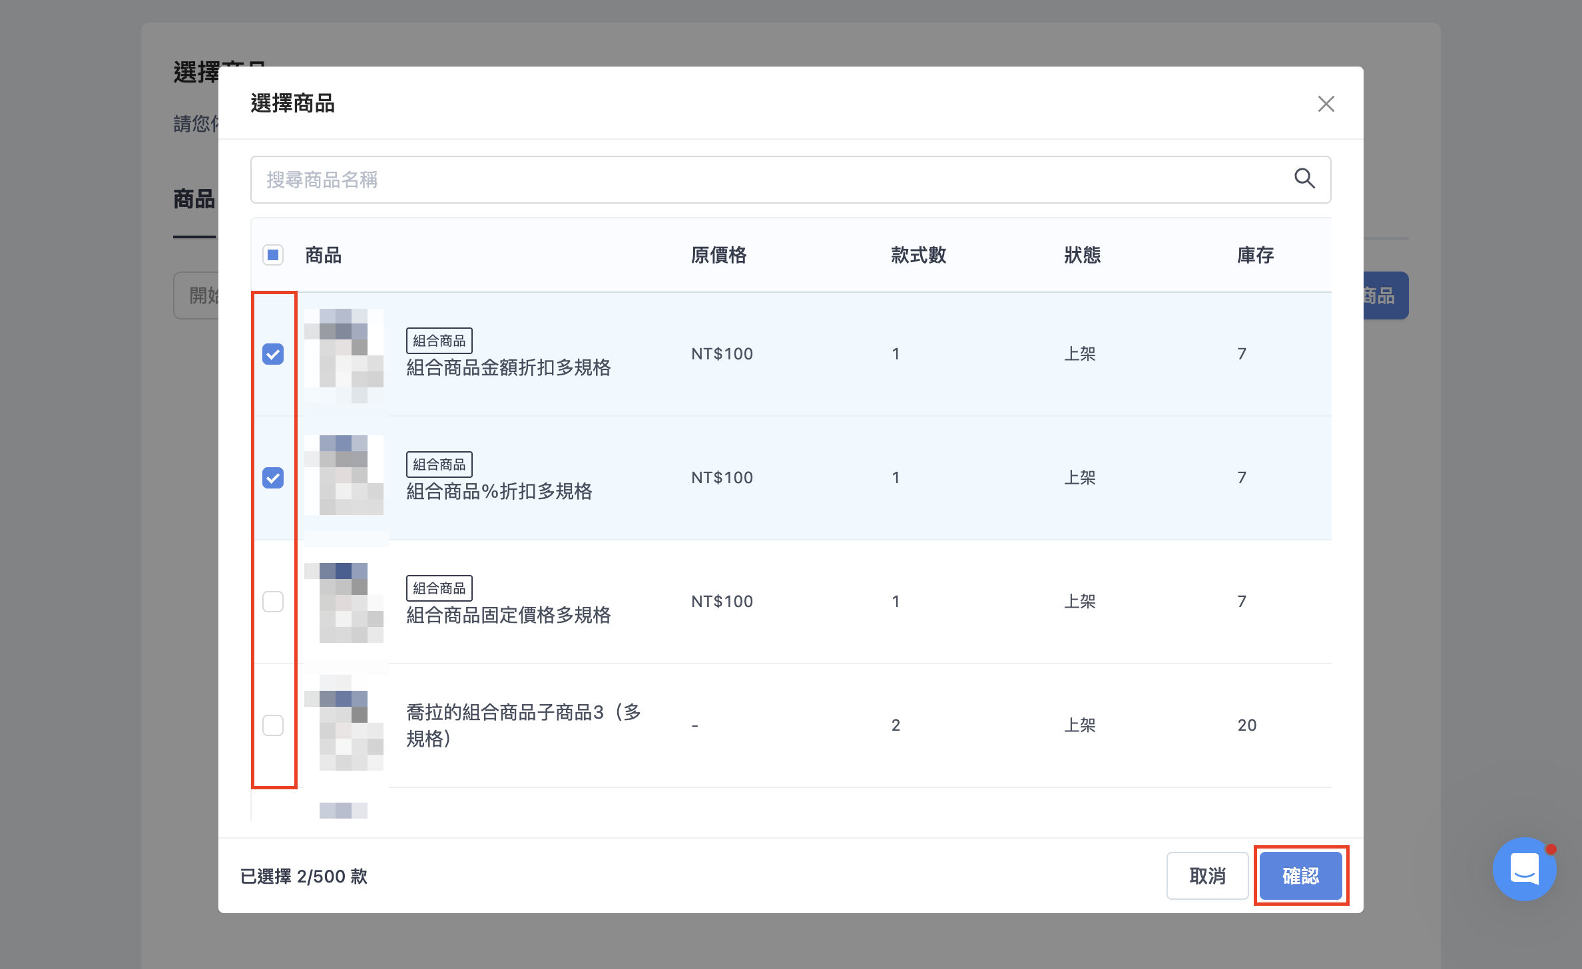1582x969 pixels.
Task: Click the 確認 button
Action: 1300,876
